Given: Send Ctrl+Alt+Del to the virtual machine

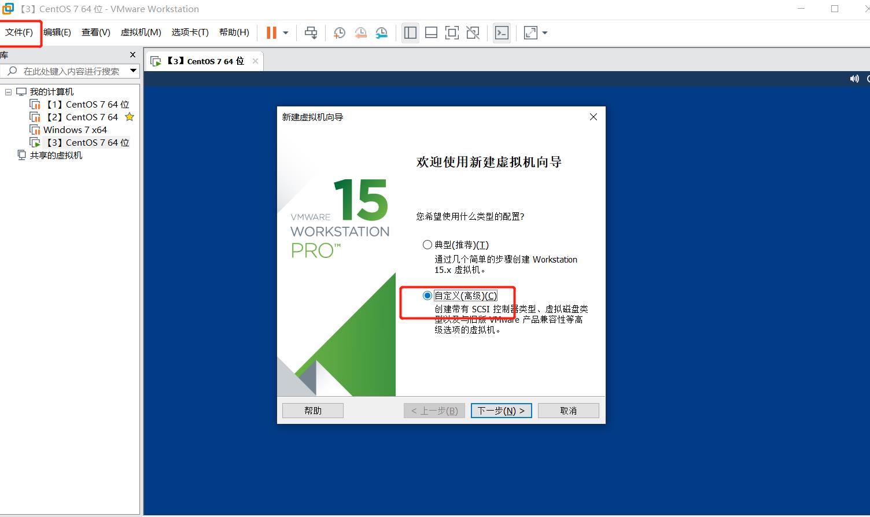Looking at the screenshot, I should click(311, 32).
